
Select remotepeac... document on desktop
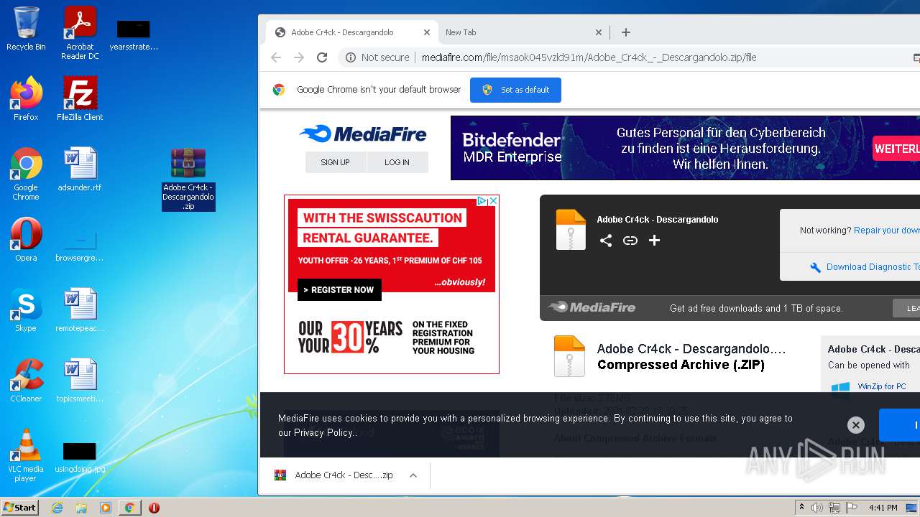click(80, 310)
